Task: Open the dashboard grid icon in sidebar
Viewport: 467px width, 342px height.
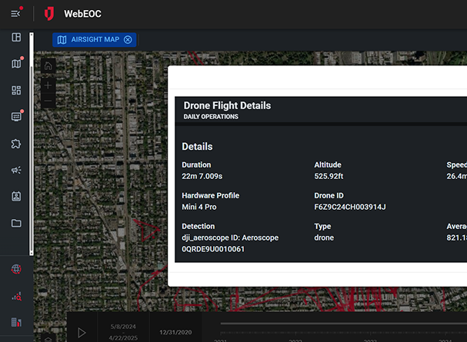Action: coord(16,91)
